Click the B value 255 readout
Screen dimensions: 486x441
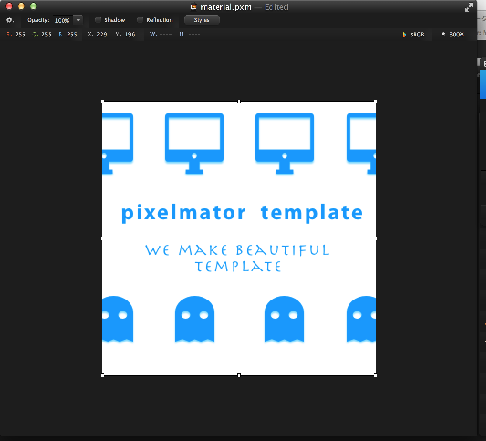point(72,34)
